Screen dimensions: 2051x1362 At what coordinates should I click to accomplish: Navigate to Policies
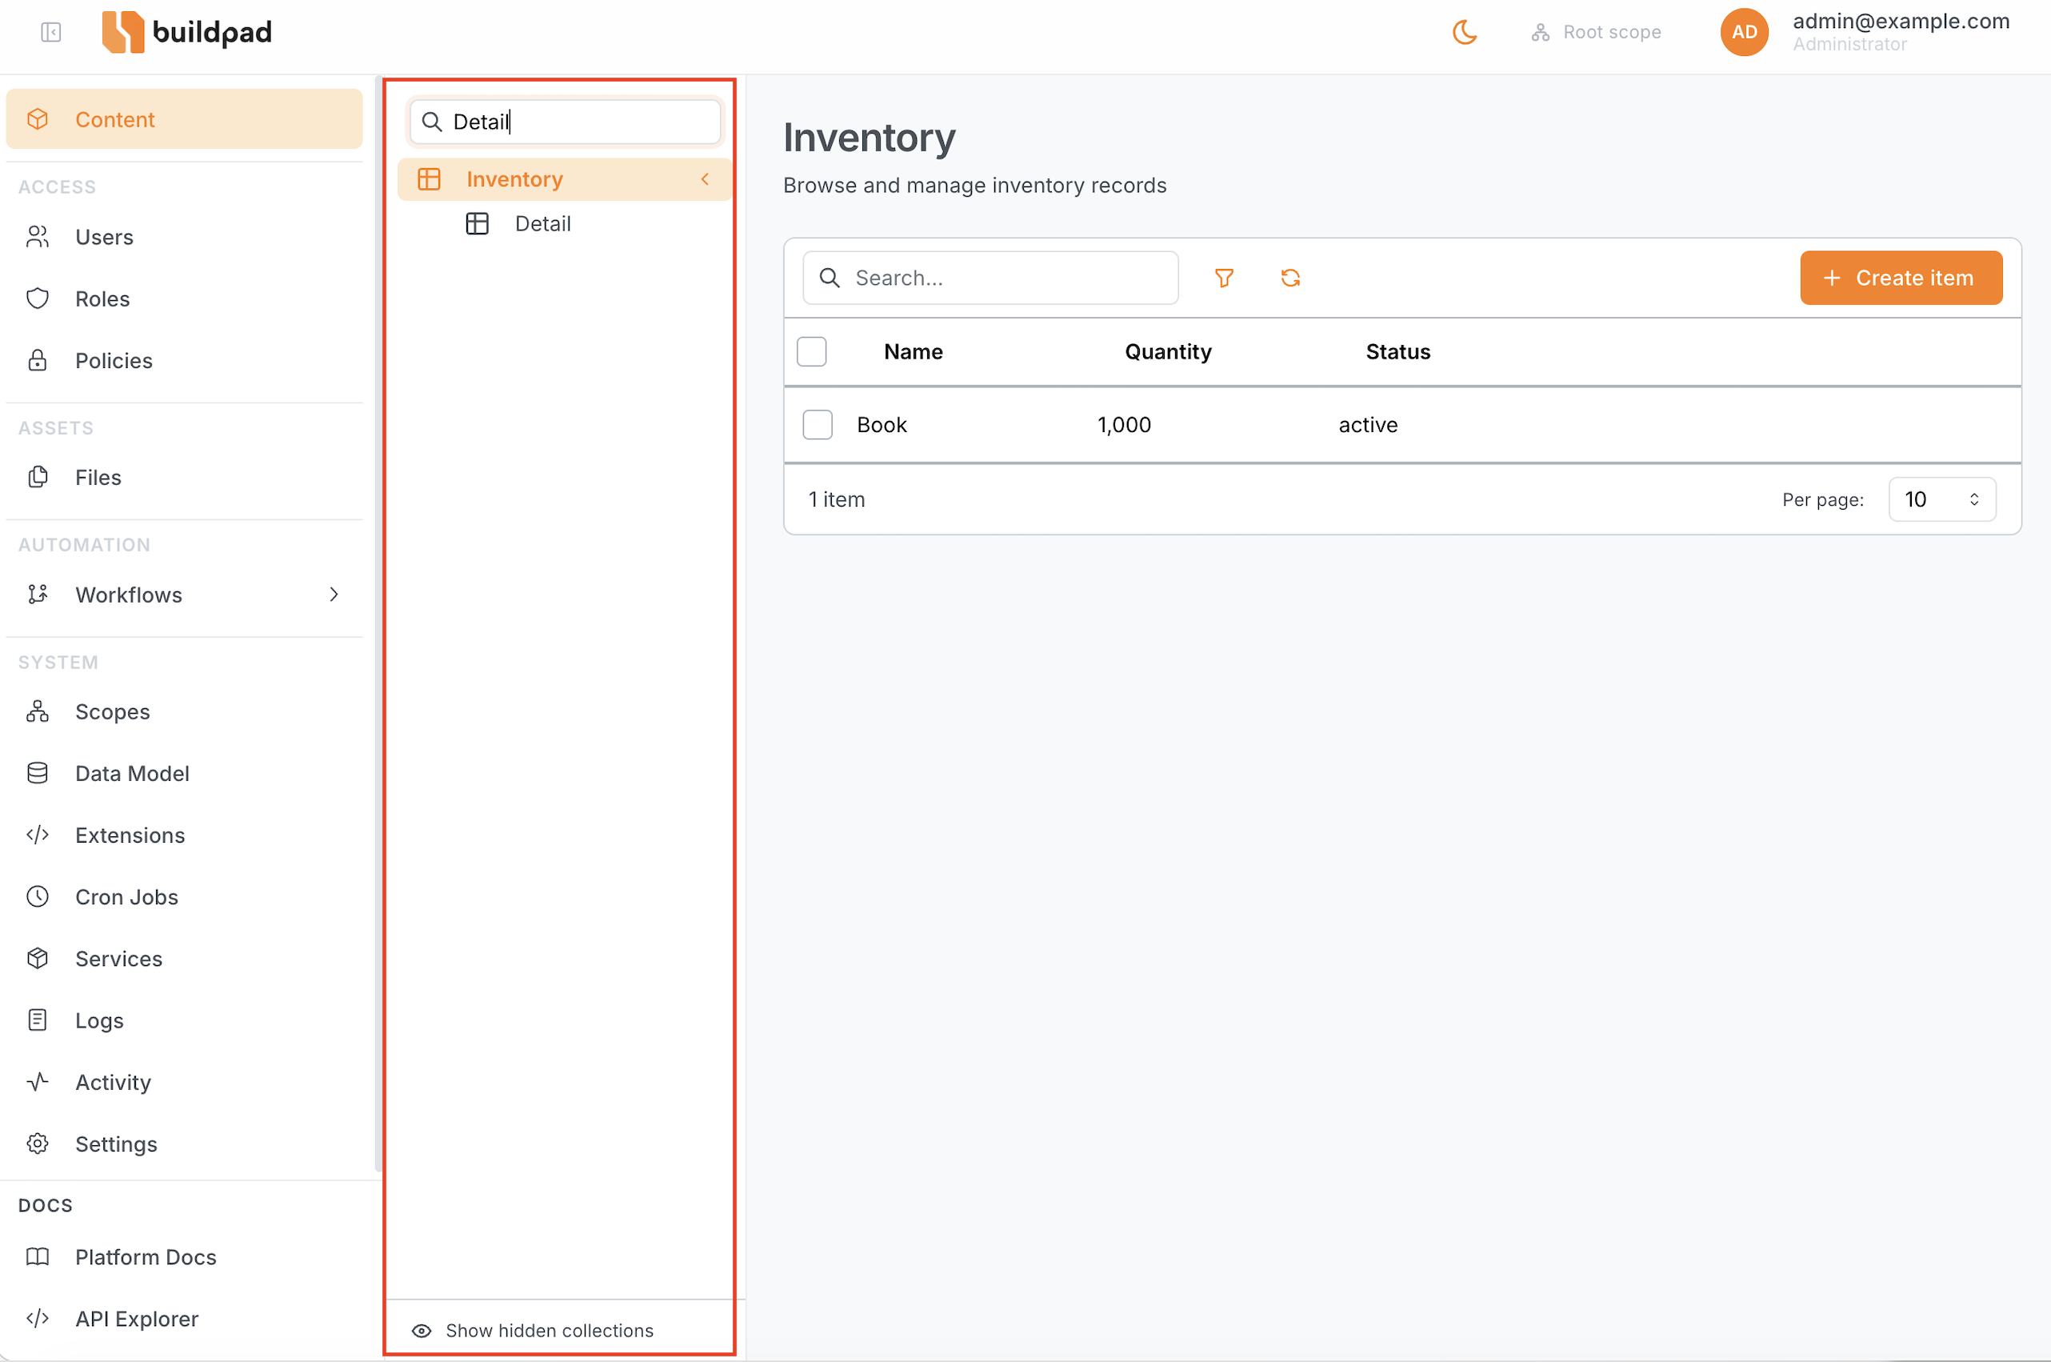184,360
